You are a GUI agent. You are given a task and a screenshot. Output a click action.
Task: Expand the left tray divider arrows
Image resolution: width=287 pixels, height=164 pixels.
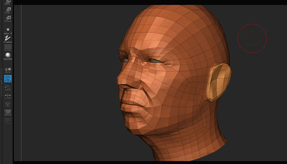(1, 82)
